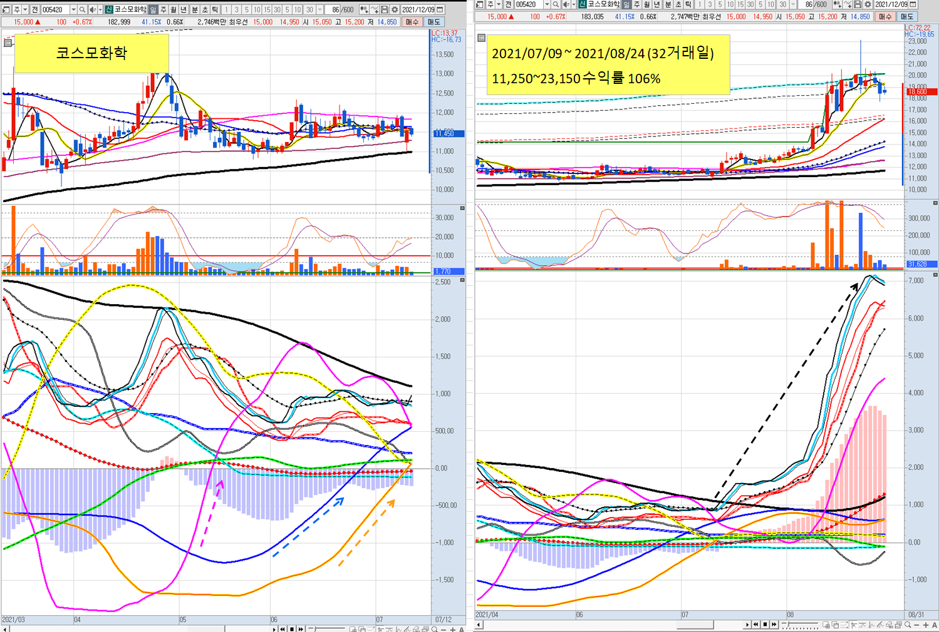Click the speaker icon in left chart toolbar
Screen dimensions: 939x632
pyautogui.click(x=93, y=10)
